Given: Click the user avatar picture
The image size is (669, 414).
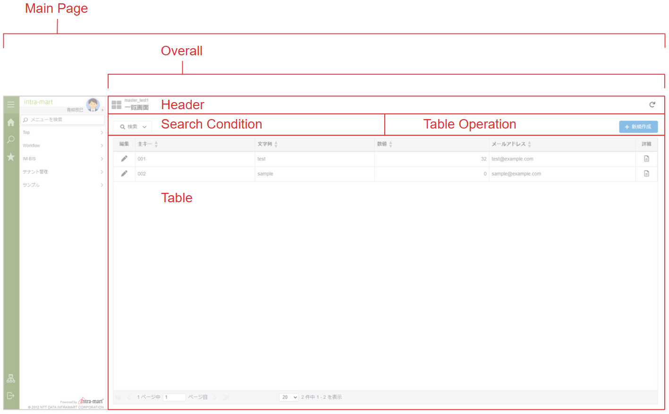Looking at the screenshot, I should [93, 104].
